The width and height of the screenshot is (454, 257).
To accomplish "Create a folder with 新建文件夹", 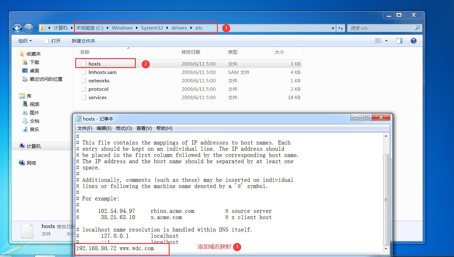I will click(83, 41).
